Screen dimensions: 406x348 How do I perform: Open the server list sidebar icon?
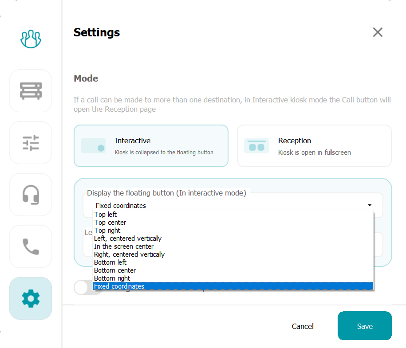[x=31, y=91]
